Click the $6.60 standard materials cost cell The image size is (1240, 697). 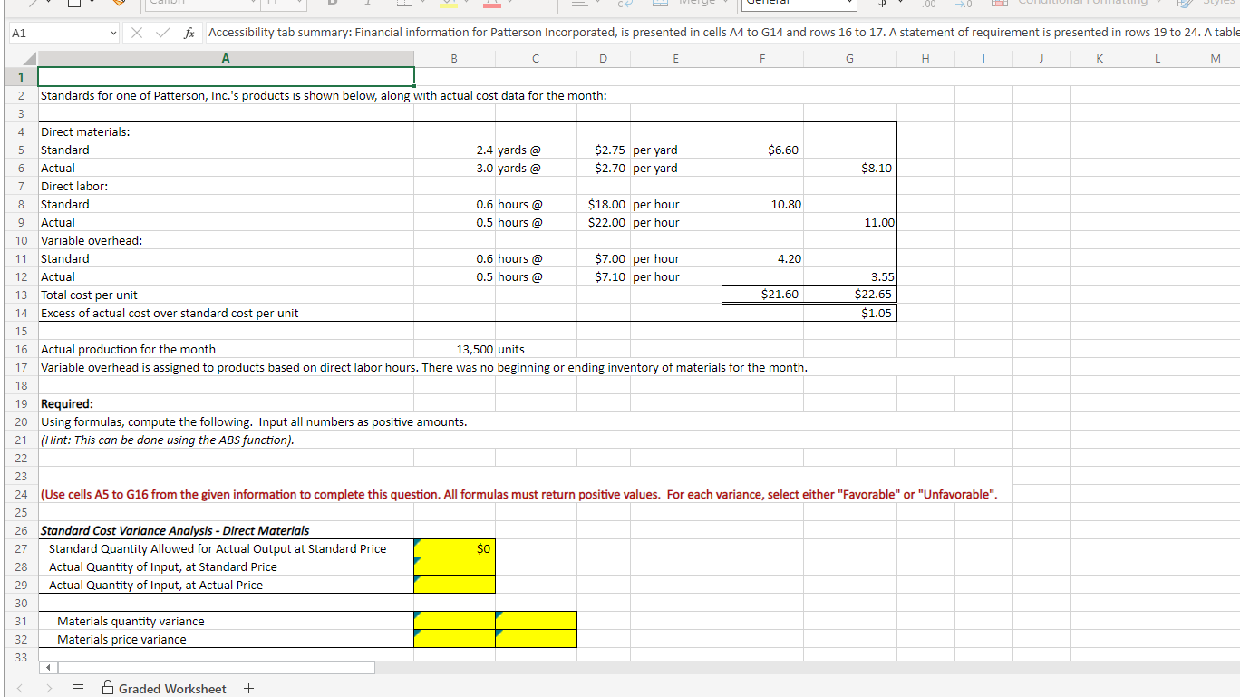(x=762, y=150)
